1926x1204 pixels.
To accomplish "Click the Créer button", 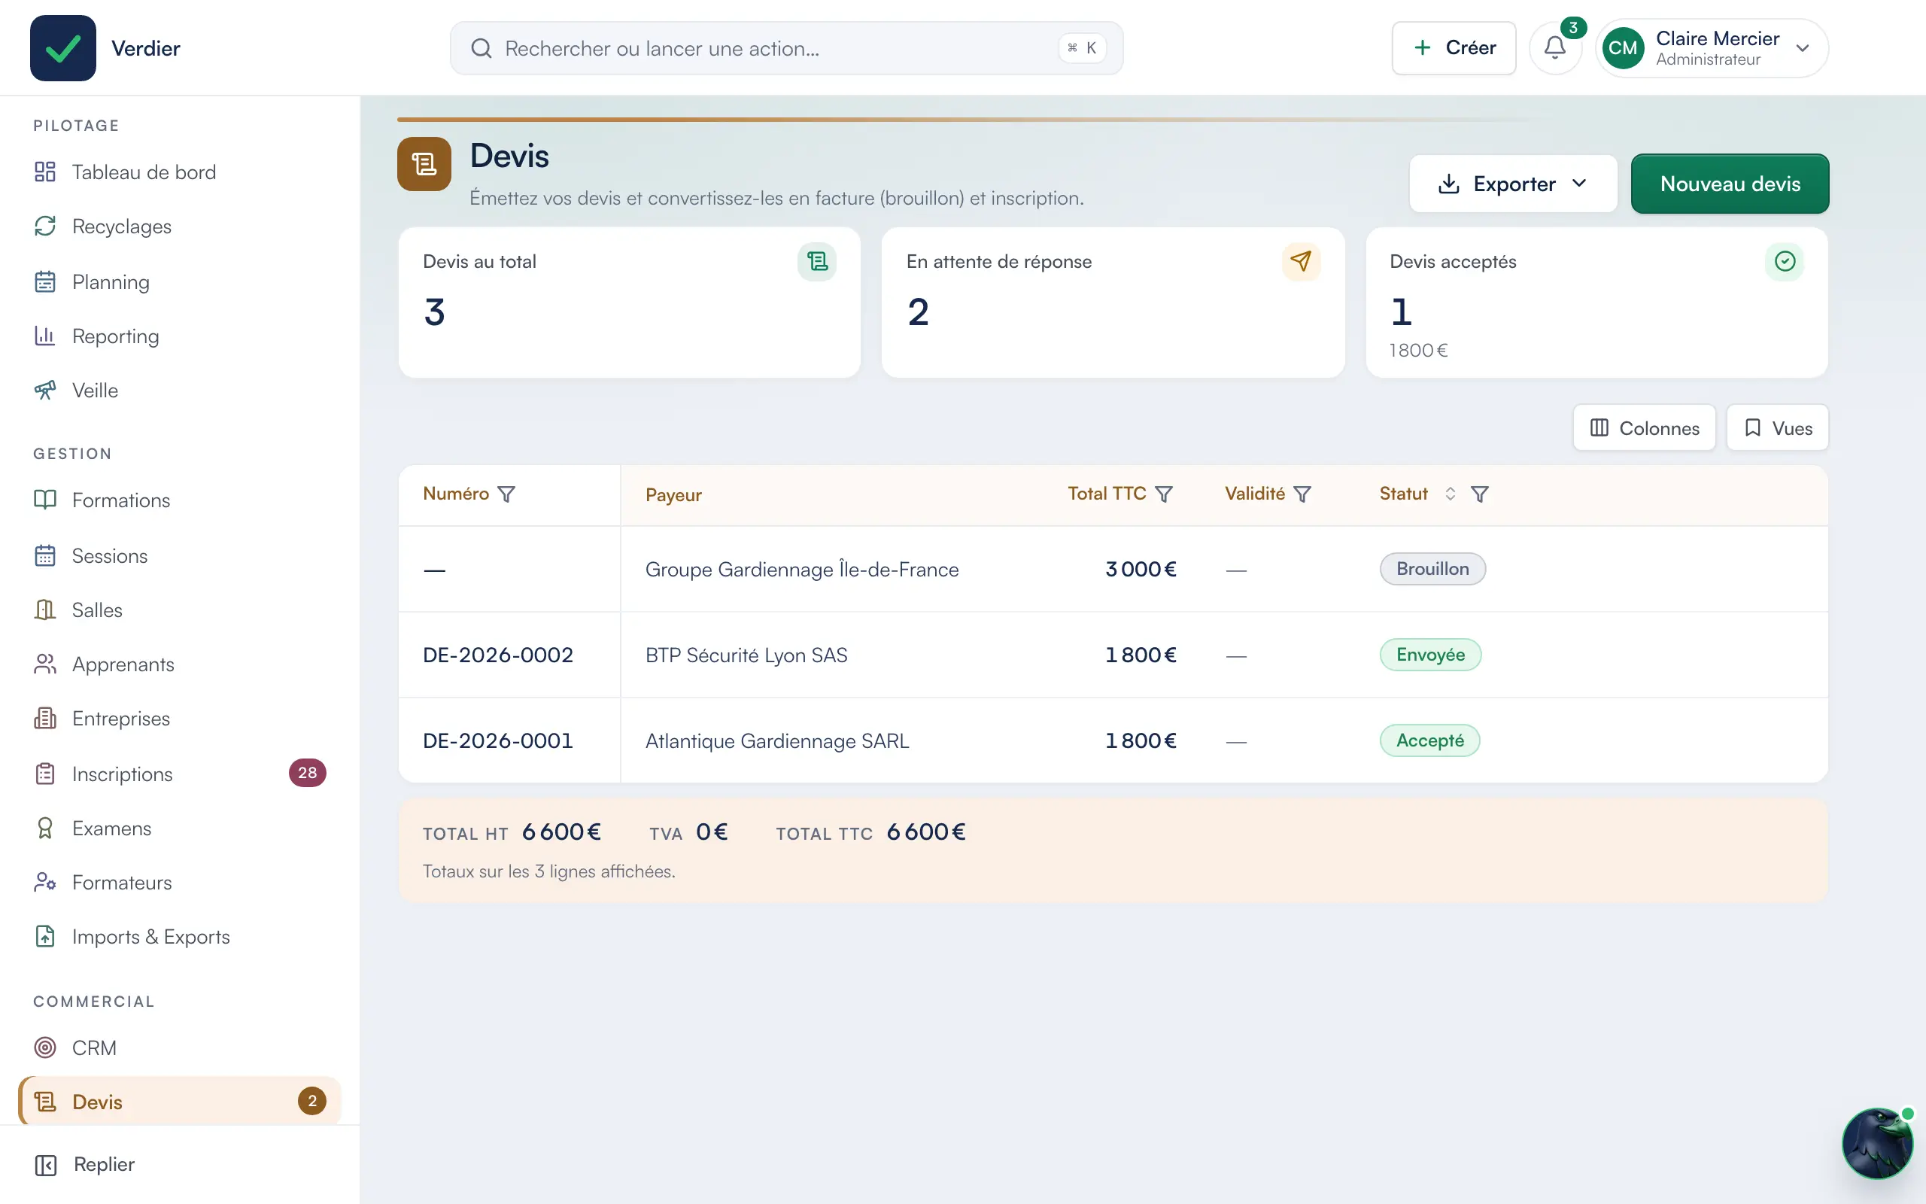I will click(1454, 47).
